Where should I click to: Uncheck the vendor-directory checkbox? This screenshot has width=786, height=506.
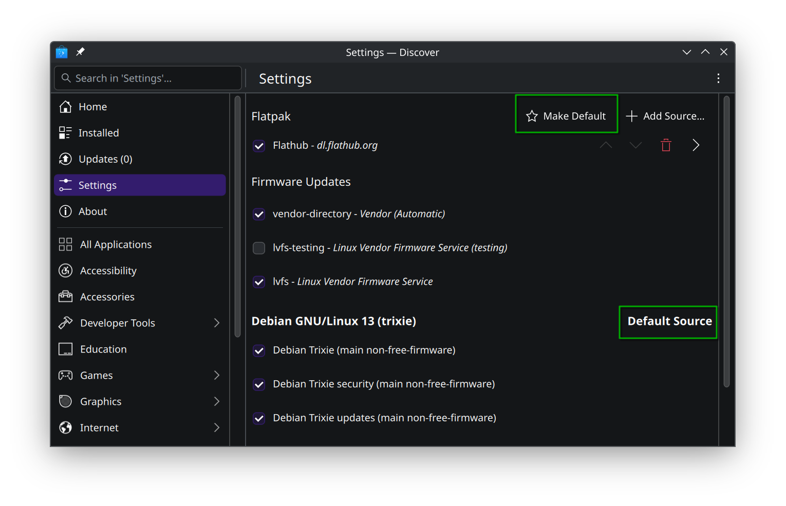click(x=259, y=214)
